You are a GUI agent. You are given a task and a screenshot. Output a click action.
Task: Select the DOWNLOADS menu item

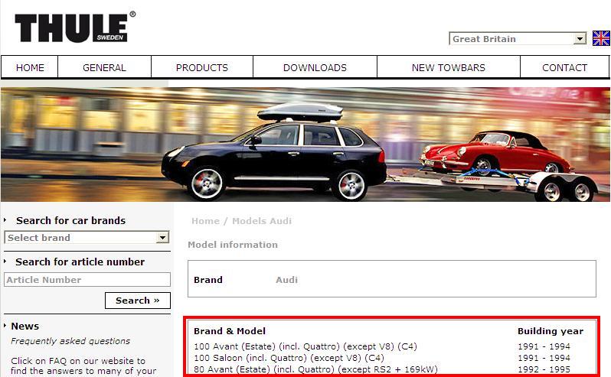[x=315, y=67]
